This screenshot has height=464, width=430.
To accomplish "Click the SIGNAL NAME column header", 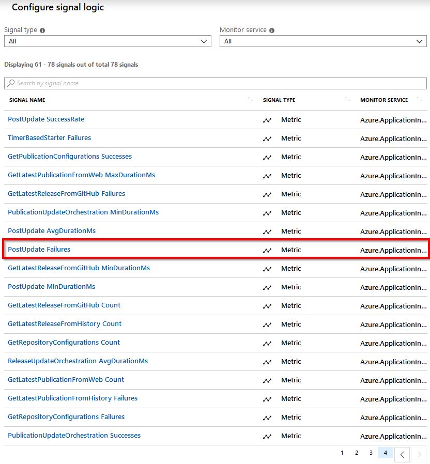I will [27, 100].
